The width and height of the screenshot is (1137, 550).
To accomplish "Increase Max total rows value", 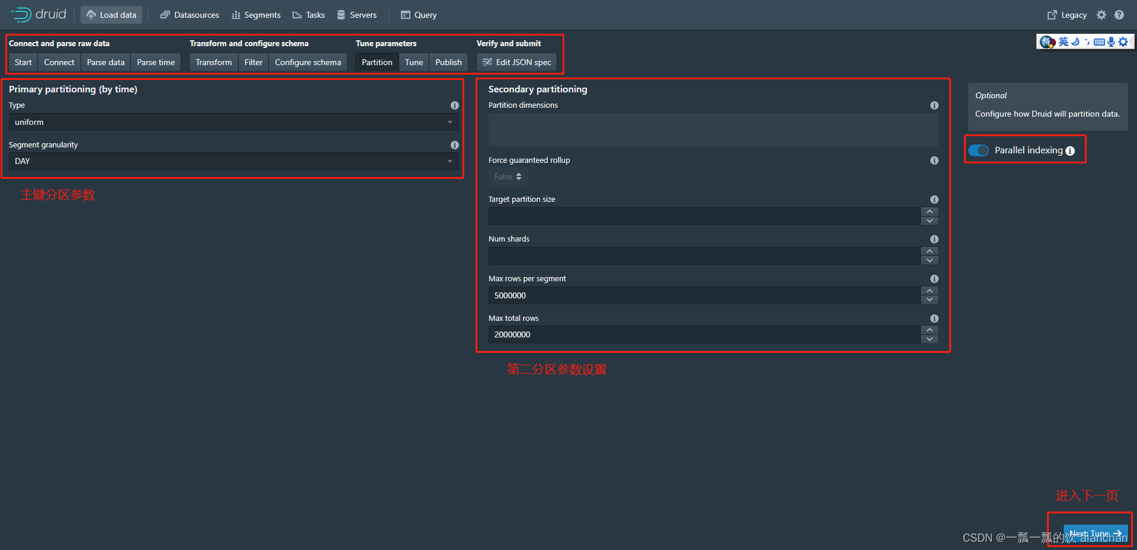I will point(930,330).
